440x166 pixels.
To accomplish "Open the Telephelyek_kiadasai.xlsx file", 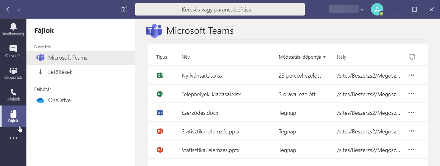I will tap(211, 94).
